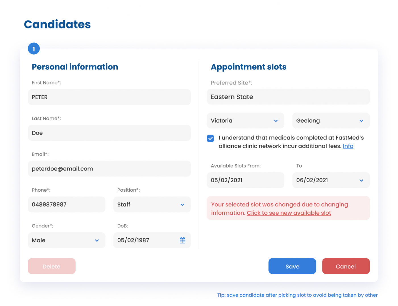The image size is (398, 306).
Task: Open the 'To' date dropdown arrow
Action: pos(361,180)
